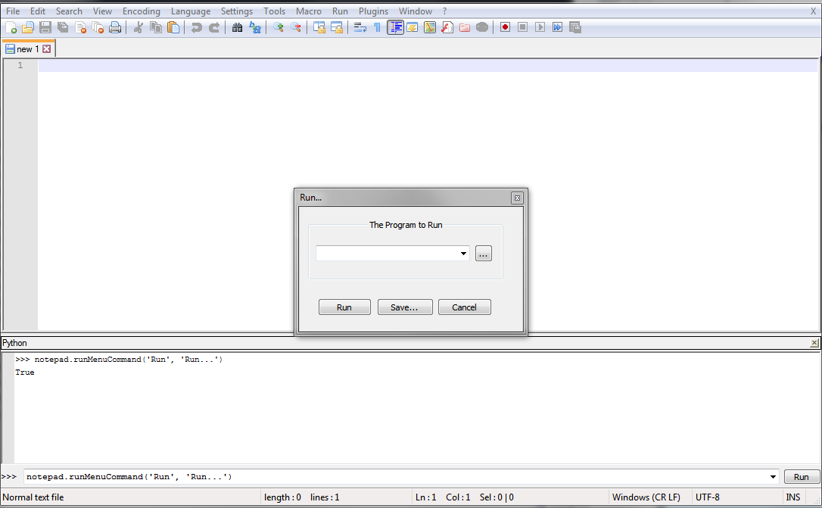The height and width of the screenshot is (508, 822).
Task: Open the File menu
Action: pyautogui.click(x=13, y=11)
